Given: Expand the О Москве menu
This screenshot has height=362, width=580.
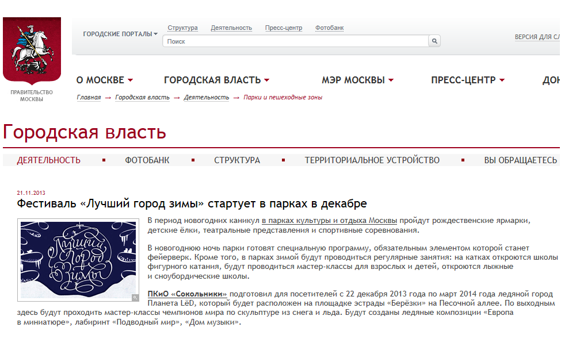Looking at the screenshot, I should tap(104, 80).
